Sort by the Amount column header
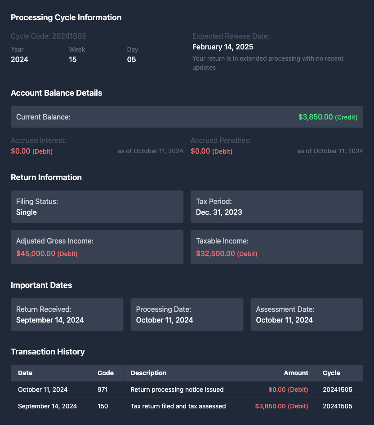The image size is (374, 425). tap(296, 373)
